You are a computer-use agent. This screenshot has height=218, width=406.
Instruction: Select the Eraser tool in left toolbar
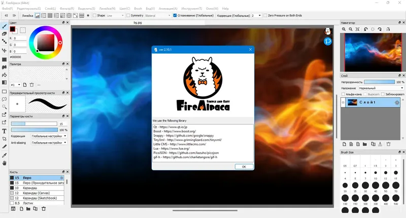[x=4, y=34]
